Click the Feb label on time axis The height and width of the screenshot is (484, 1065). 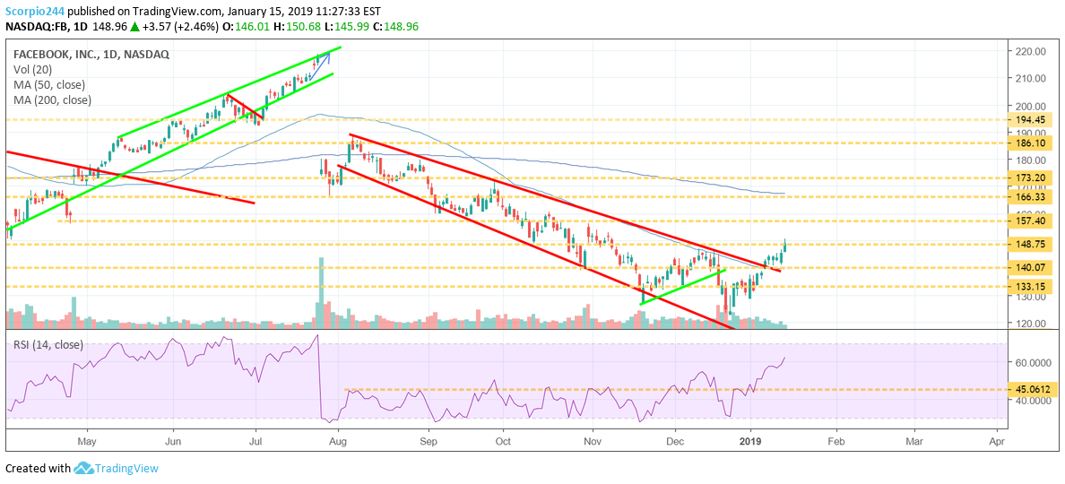[x=836, y=440]
